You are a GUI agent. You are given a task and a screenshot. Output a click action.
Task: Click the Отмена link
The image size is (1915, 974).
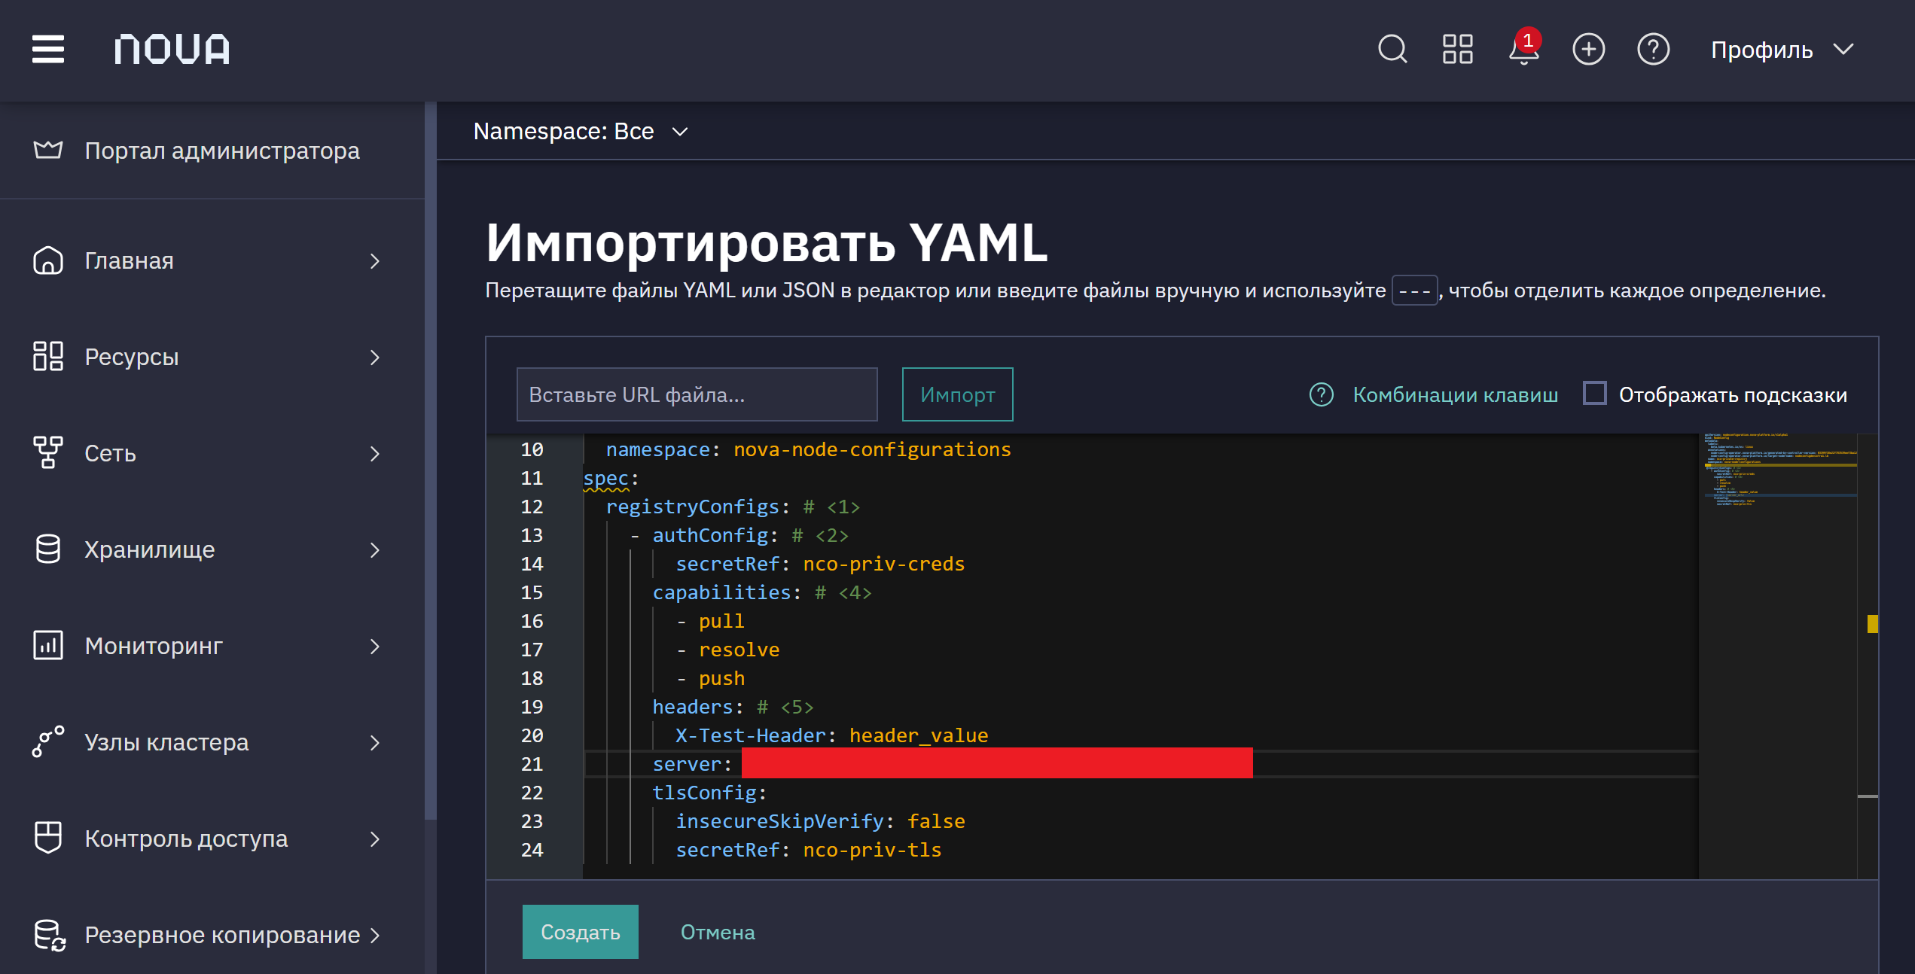(x=718, y=932)
